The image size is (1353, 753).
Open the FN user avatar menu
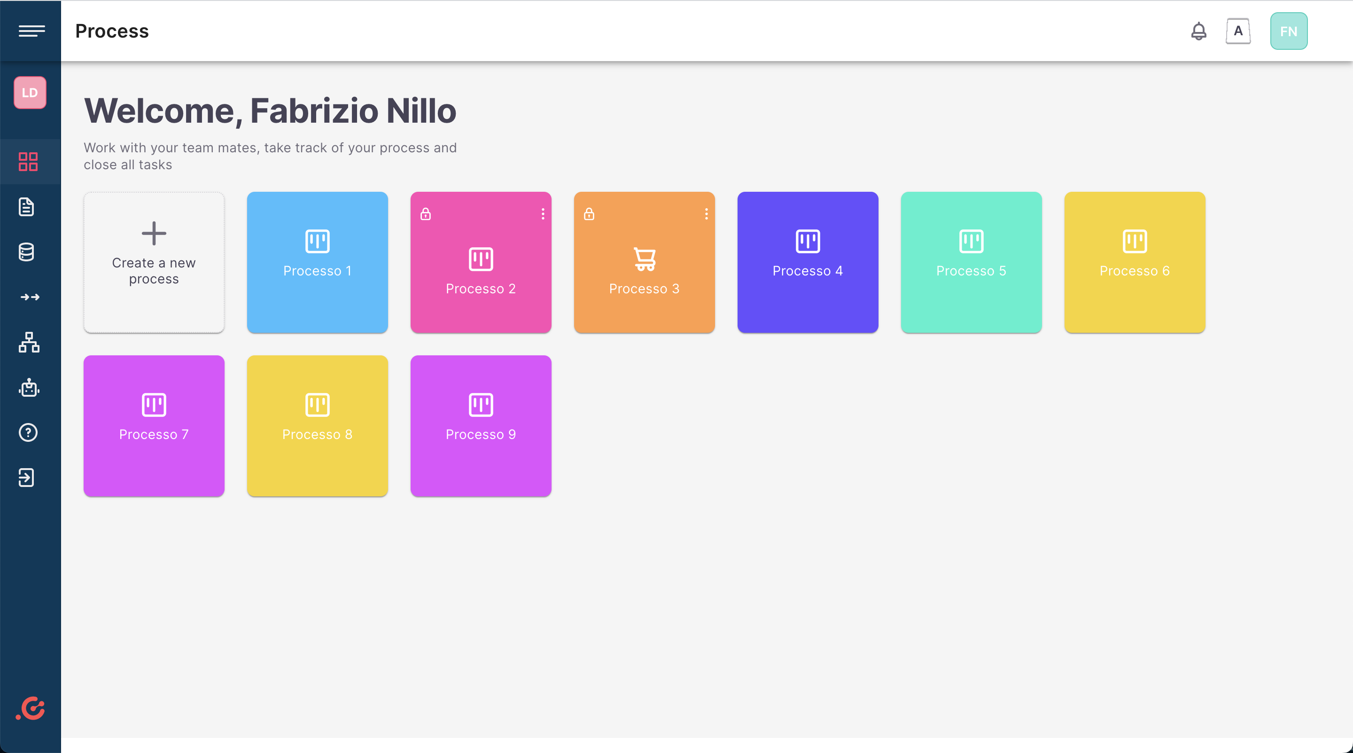[x=1288, y=31]
